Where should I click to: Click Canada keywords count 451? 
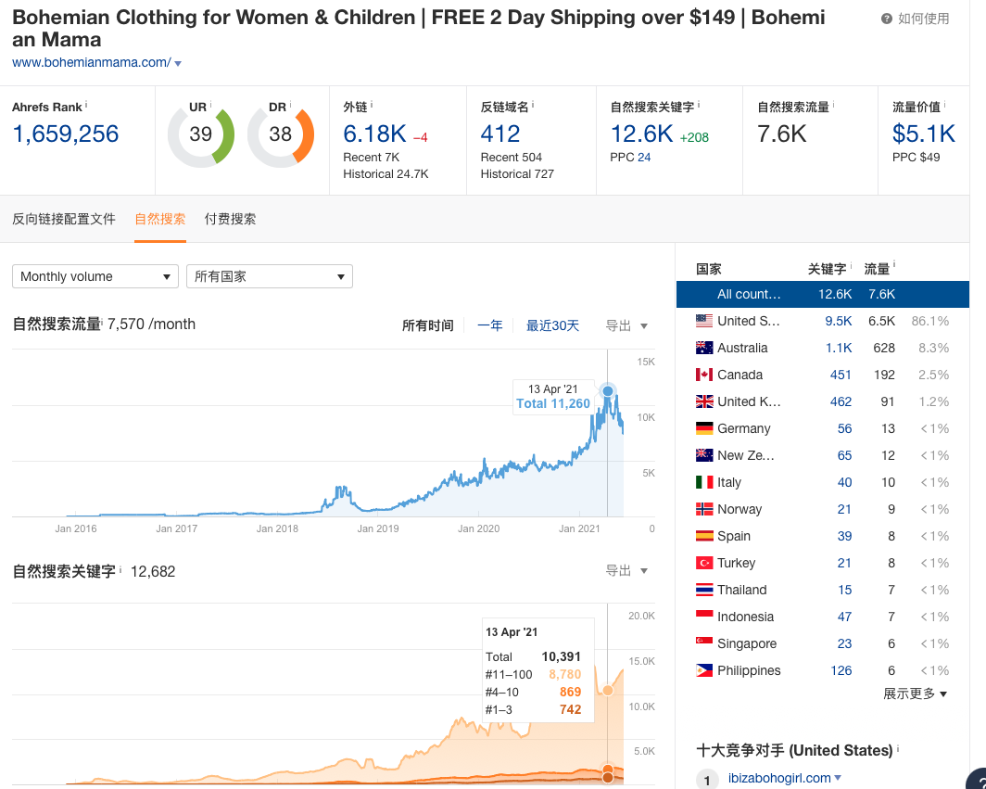pyautogui.click(x=841, y=375)
